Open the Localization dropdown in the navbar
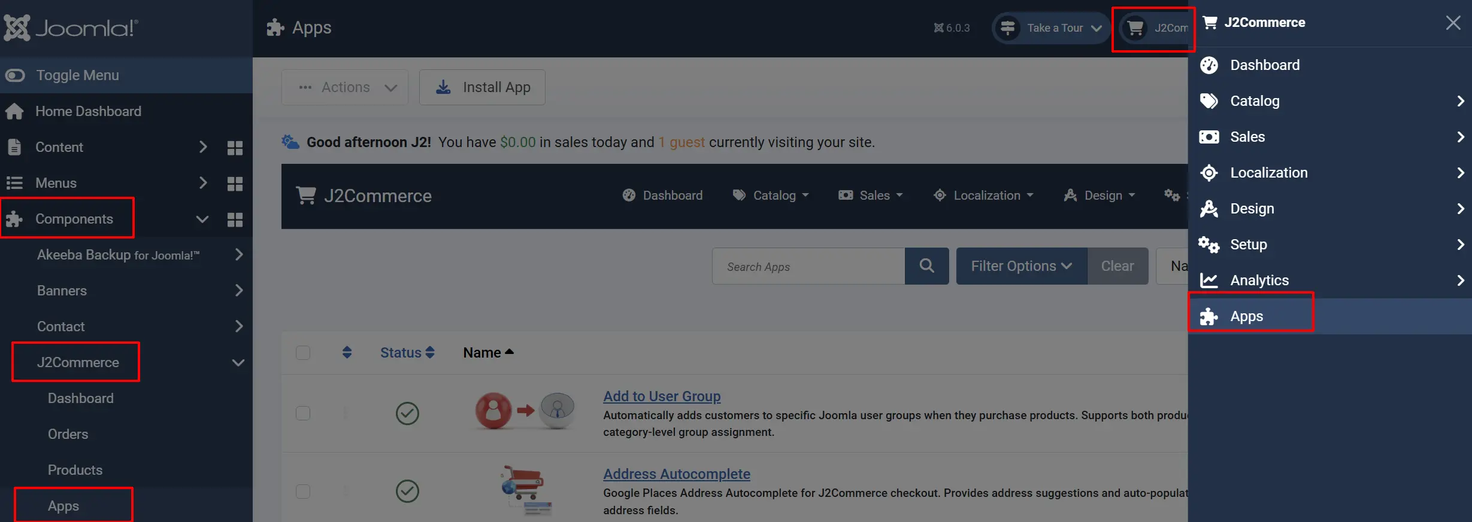Viewport: 1472px width, 522px height. coord(983,196)
